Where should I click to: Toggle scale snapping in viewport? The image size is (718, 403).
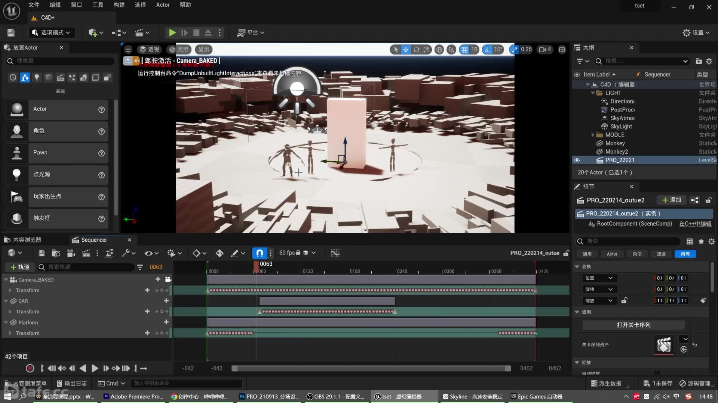[x=515, y=49]
